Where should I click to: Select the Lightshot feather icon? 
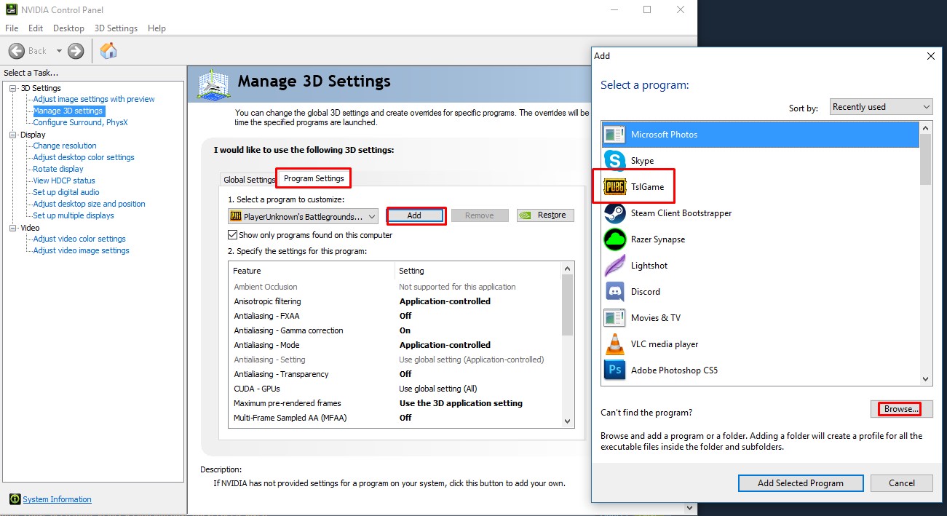[615, 266]
